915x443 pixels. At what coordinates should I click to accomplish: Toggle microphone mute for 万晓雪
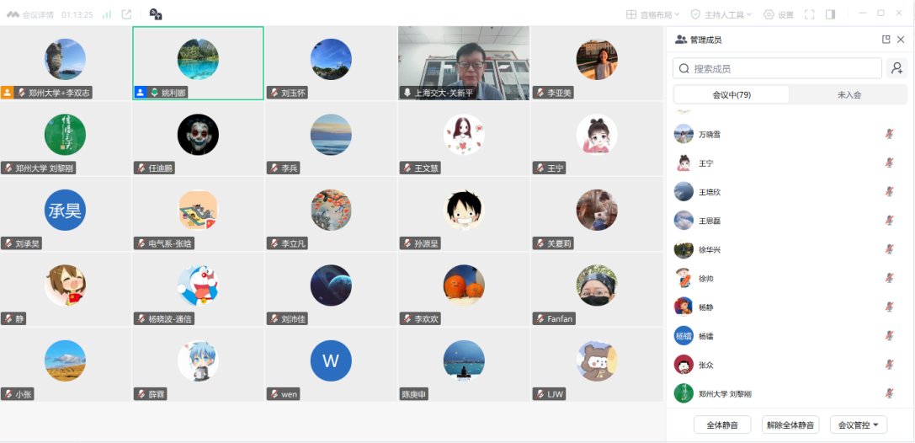889,135
